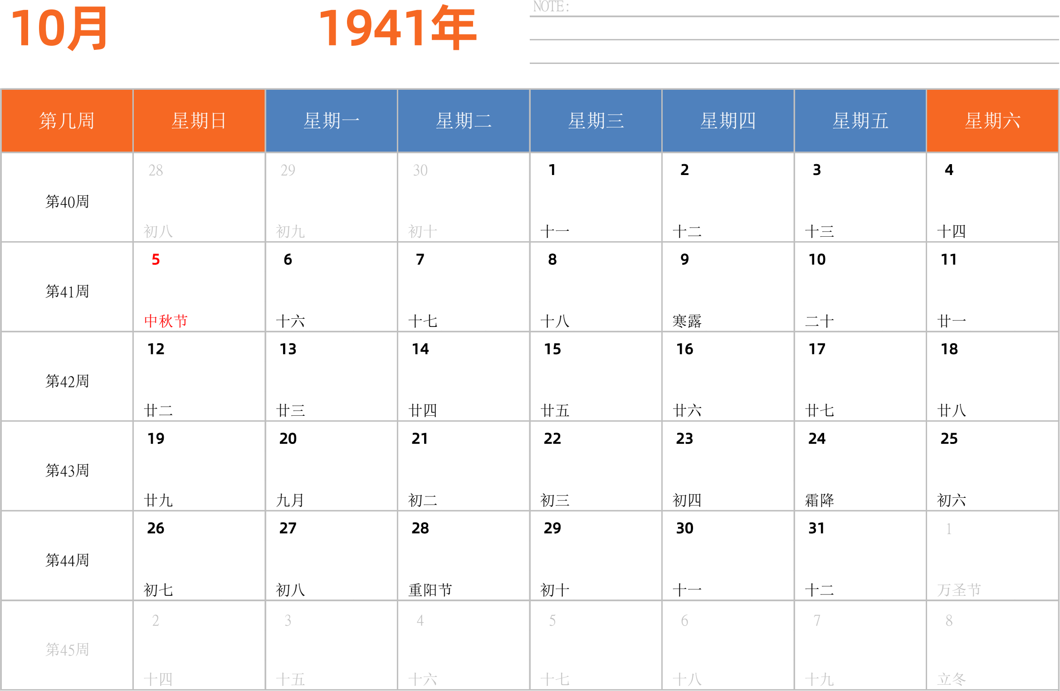1060x691 pixels.
Task: Select date 24 marked 霜降
Action: (860, 466)
